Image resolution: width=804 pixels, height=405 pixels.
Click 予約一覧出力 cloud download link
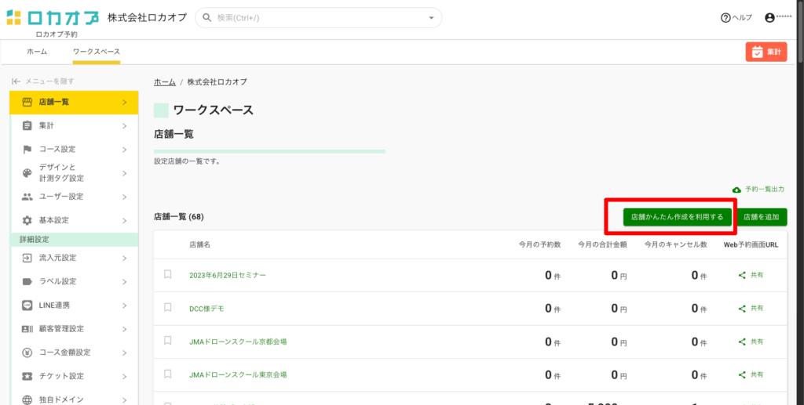click(x=758, y=190)
